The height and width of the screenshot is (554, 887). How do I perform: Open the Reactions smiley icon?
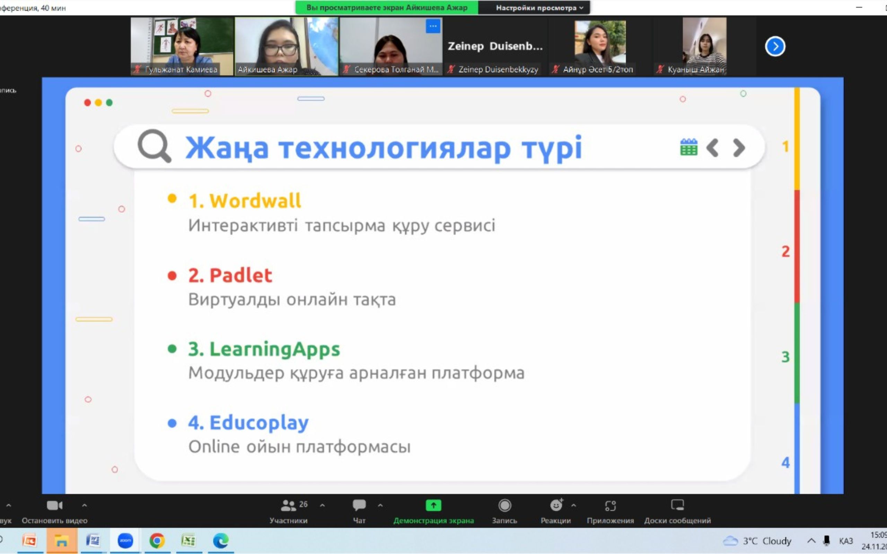click(556, 506)
